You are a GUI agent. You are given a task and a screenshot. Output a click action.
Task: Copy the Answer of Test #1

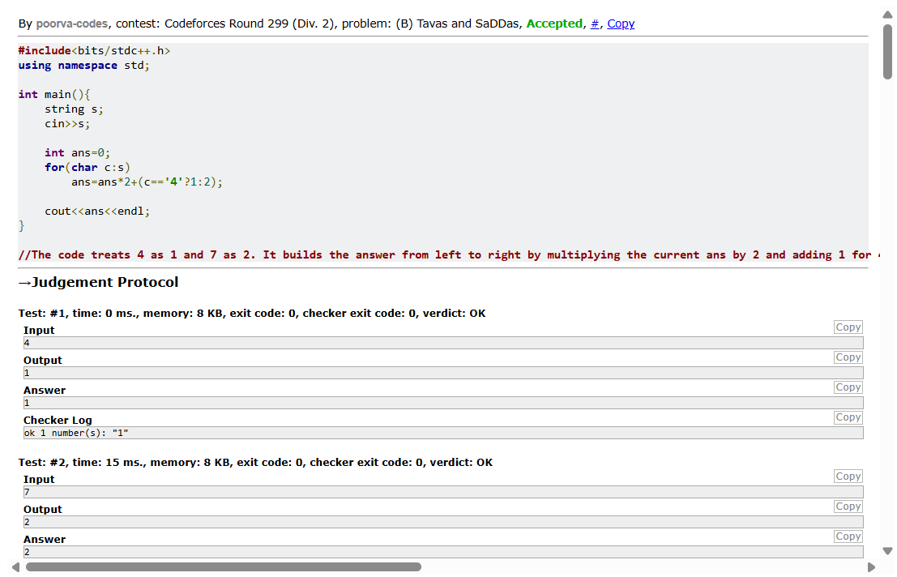click(x=848, y=387)
